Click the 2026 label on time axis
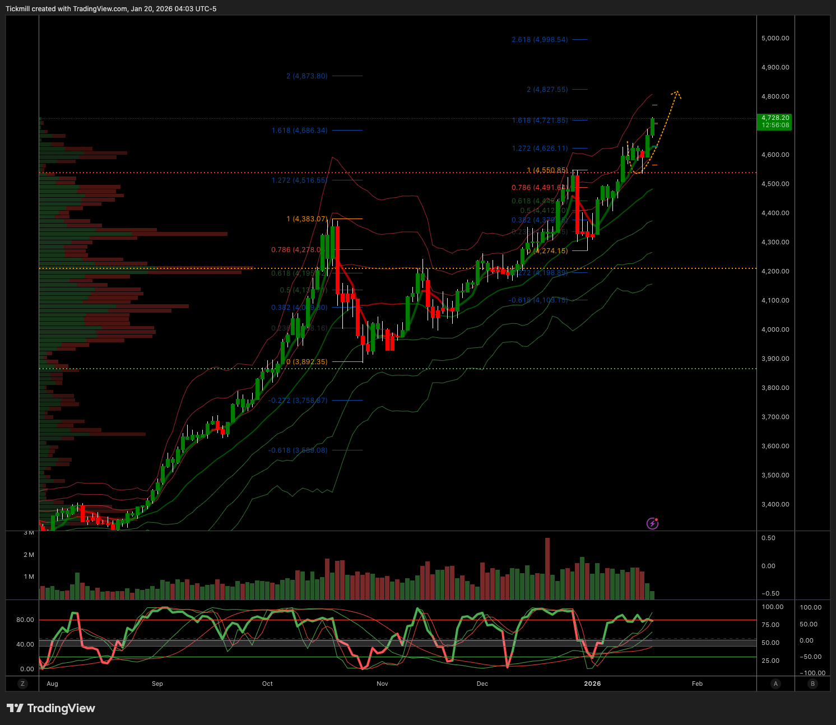This screenshot has height=725, width=836. 592,684
